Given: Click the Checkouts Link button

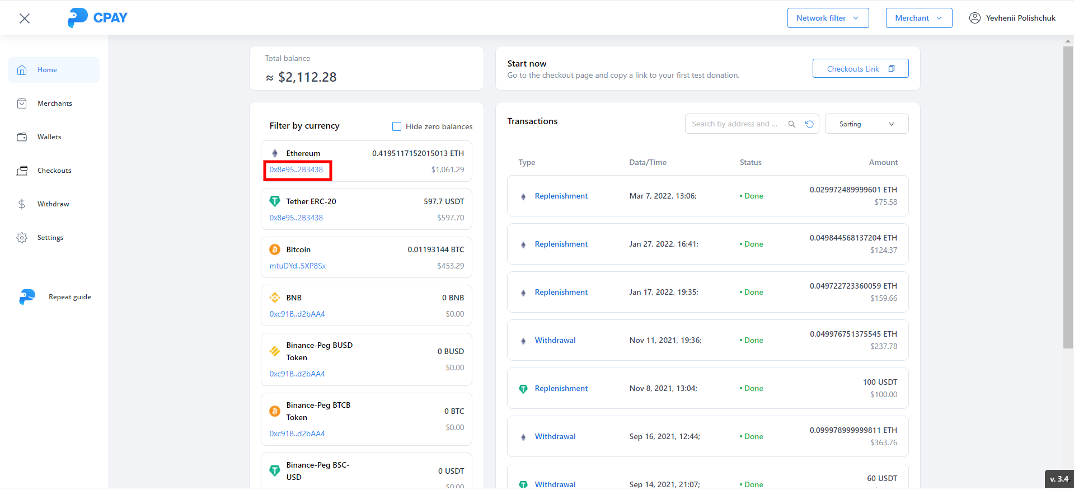Looking at the screenshot, I should (x=860, y=69).
